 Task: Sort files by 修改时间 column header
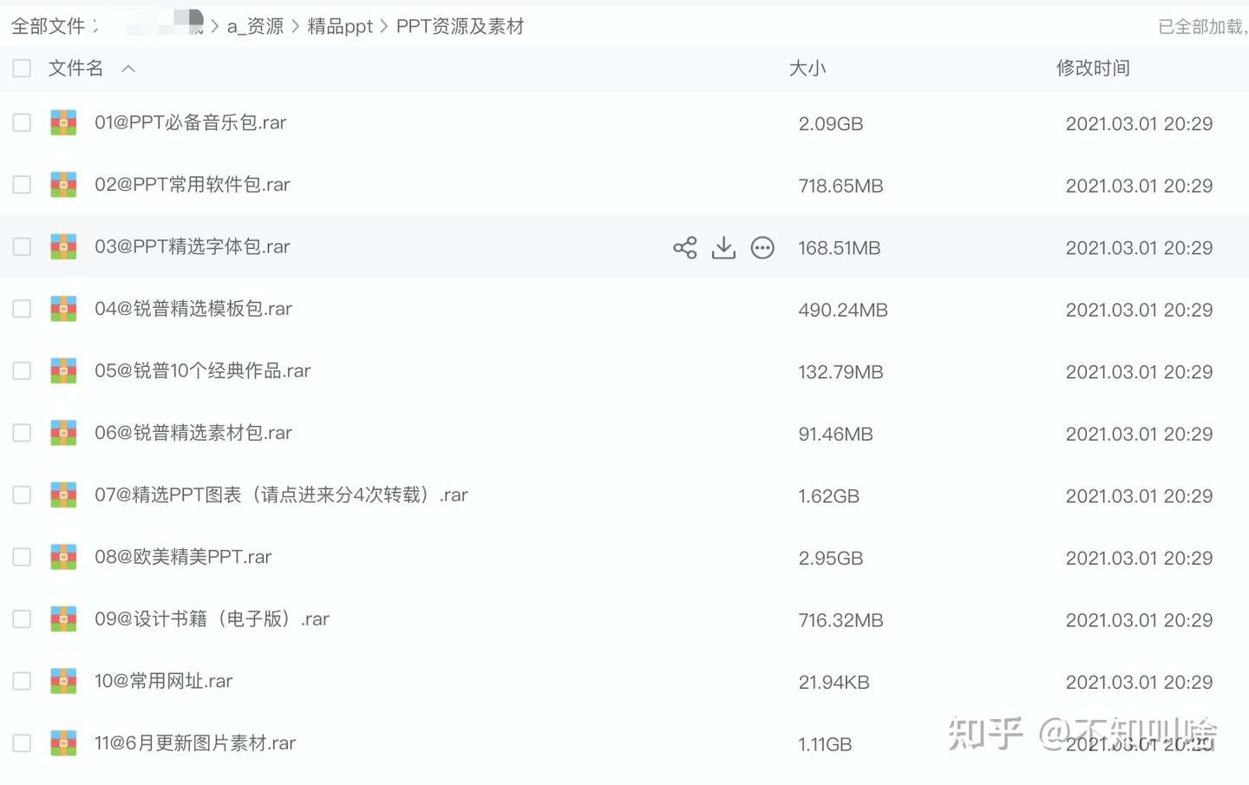(x=1093, y=68)
